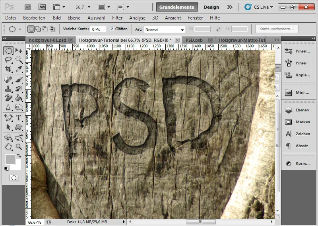Select the Clone Stamp tool
This screenshot has height=226, width=318.
[8, 89]
